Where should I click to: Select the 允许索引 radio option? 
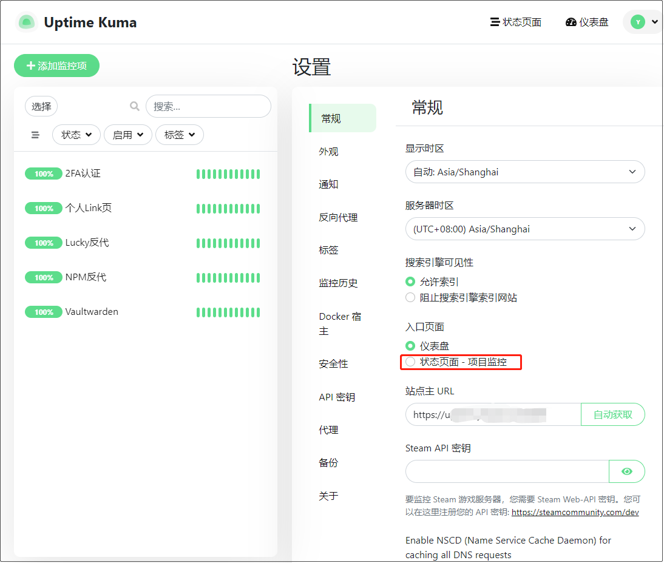[410, 282]
